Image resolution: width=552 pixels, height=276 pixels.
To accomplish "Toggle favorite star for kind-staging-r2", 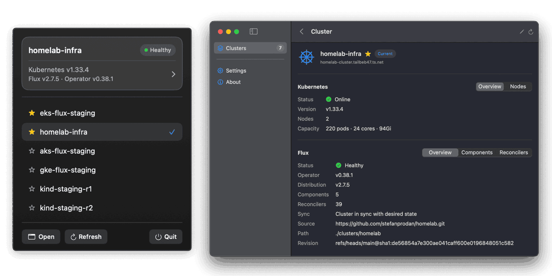I will coord(32,208).
